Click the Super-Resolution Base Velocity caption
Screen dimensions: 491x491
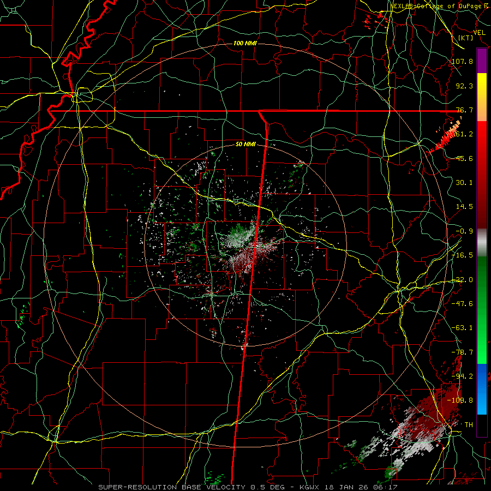point(248,487)
